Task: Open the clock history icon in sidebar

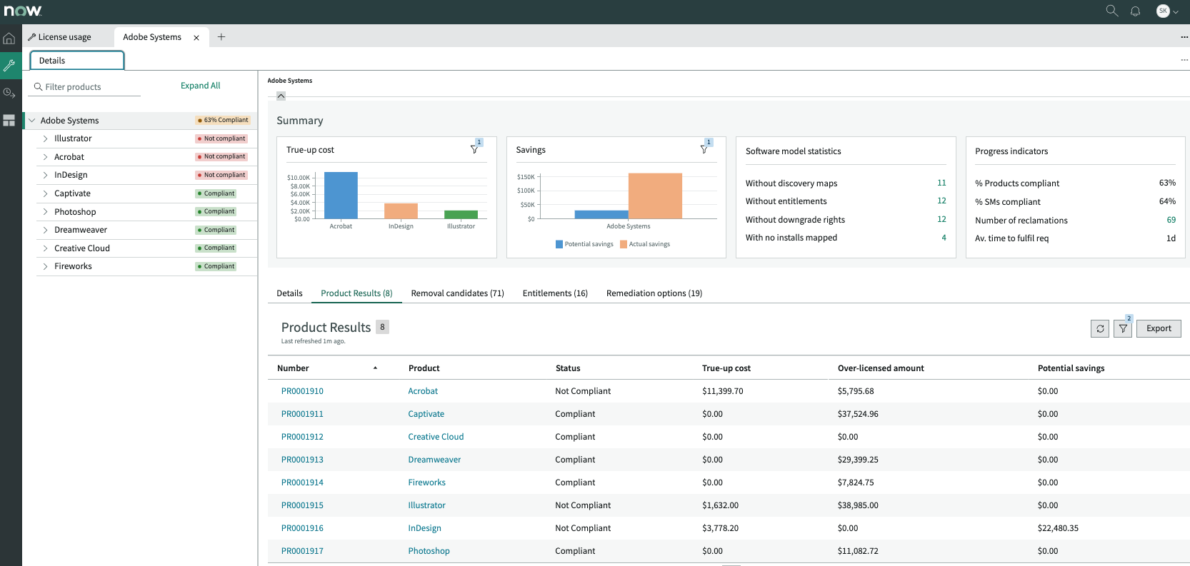Action: [x=9, y=93]
